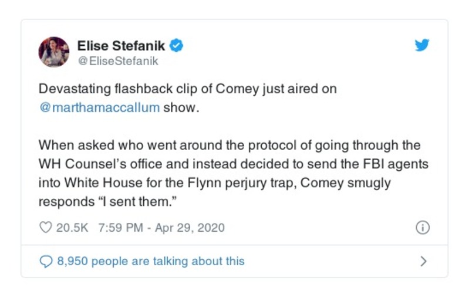Open Elise Stefanik's profile photo
The image size is (469, 301).
(54, 52)
